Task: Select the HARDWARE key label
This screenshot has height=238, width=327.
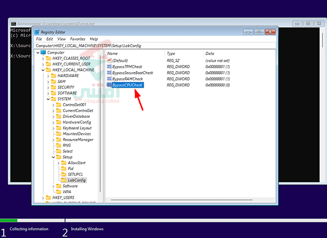Action: pyautogui.click(x=68, y=76)
